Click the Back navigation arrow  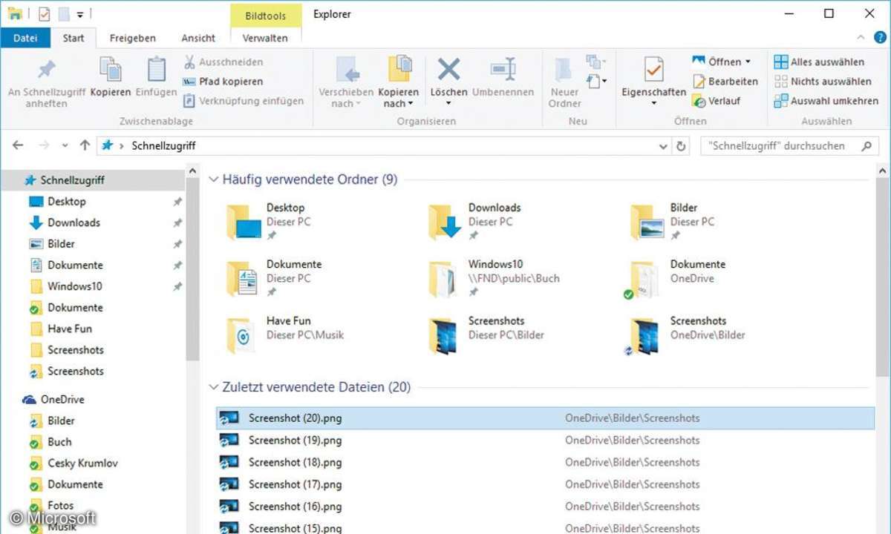[18, 146]
